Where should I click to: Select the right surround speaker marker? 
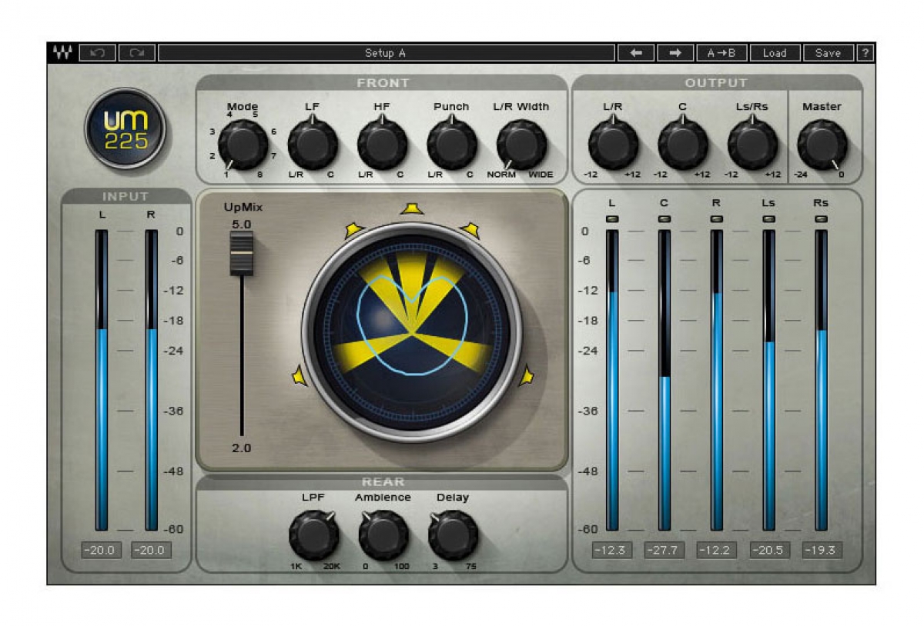[x=527, y=375]
